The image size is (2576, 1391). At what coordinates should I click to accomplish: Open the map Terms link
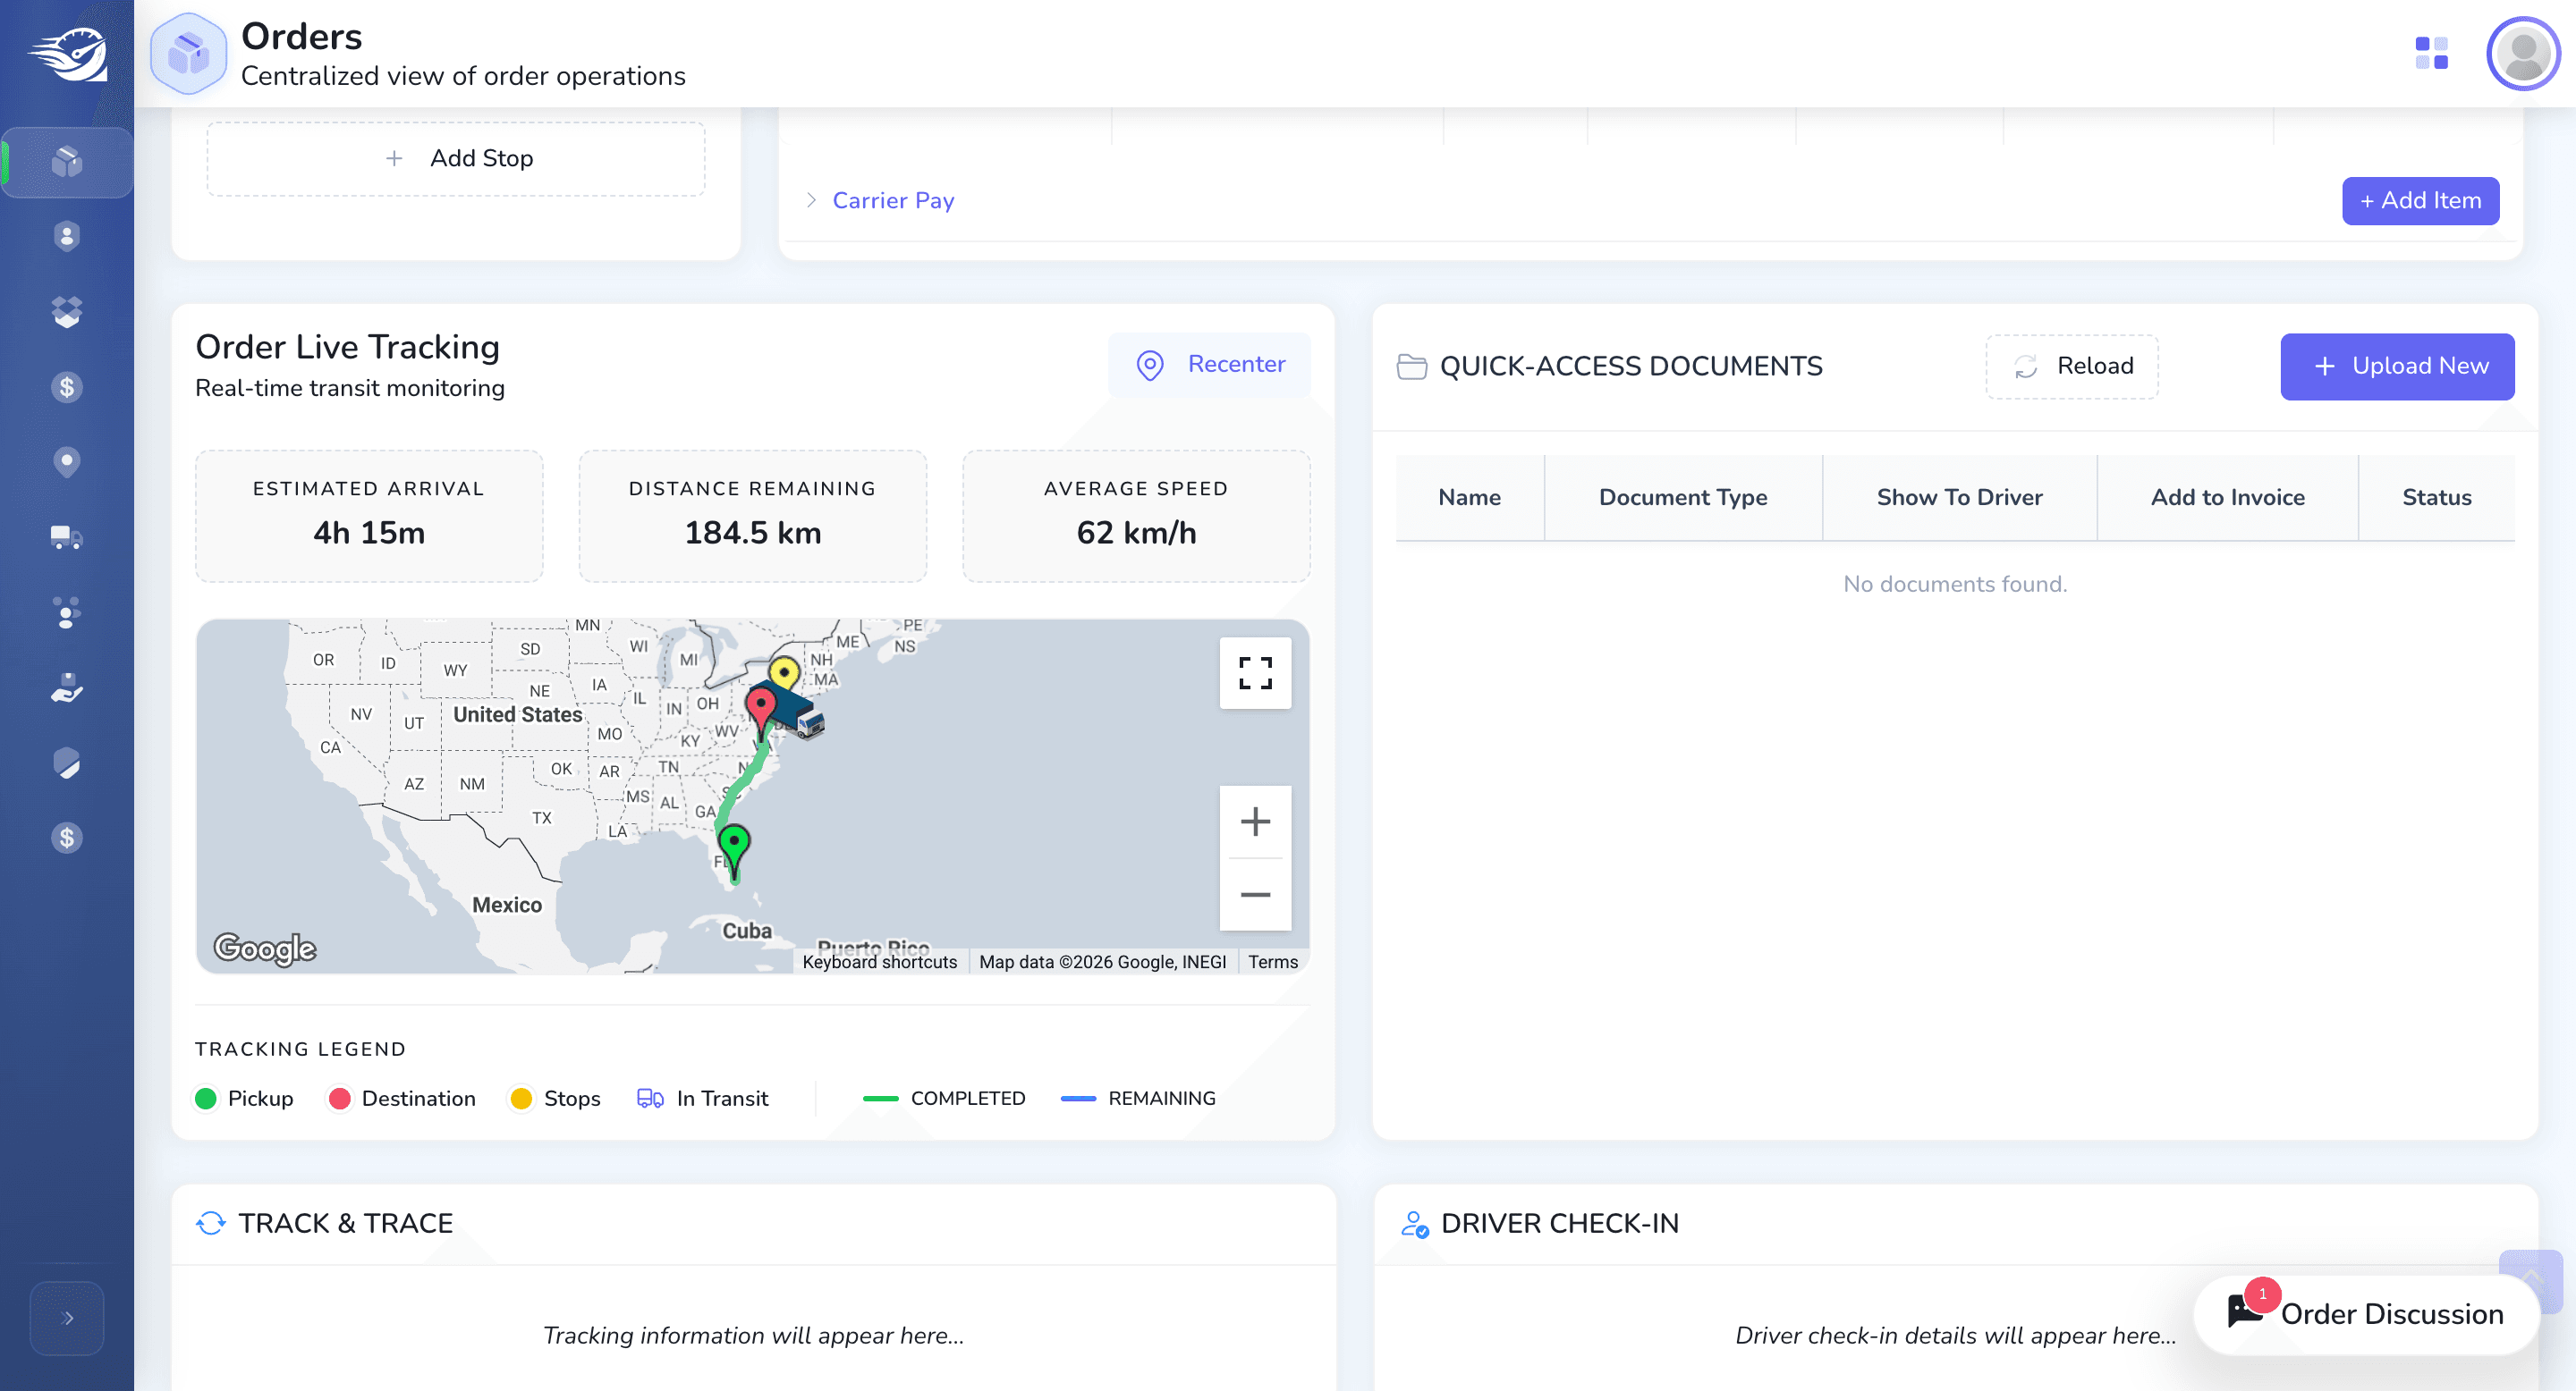click(x=1272, y=961)
